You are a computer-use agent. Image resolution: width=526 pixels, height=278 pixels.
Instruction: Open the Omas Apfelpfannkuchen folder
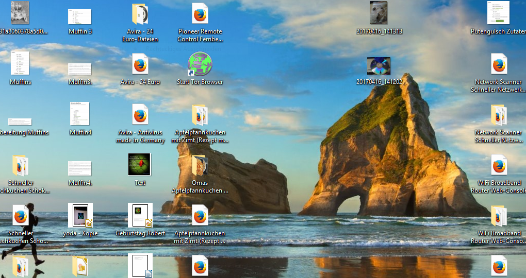(x=200, y=165)
